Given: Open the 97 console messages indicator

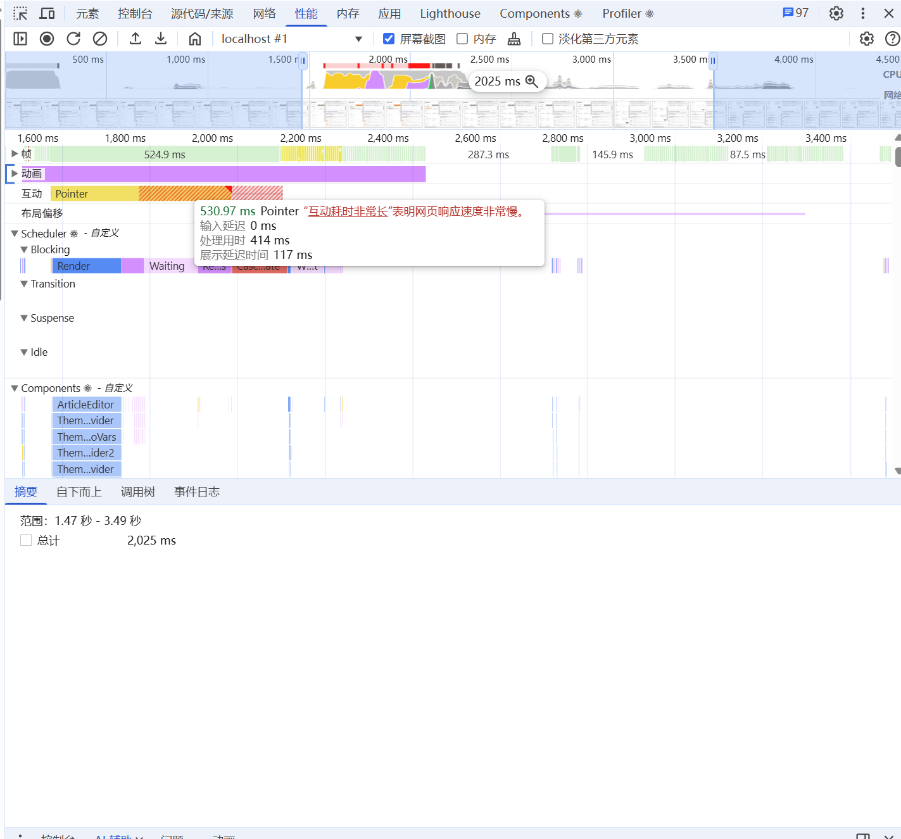Looking at the screenshot, I should (x=796, y=13).
